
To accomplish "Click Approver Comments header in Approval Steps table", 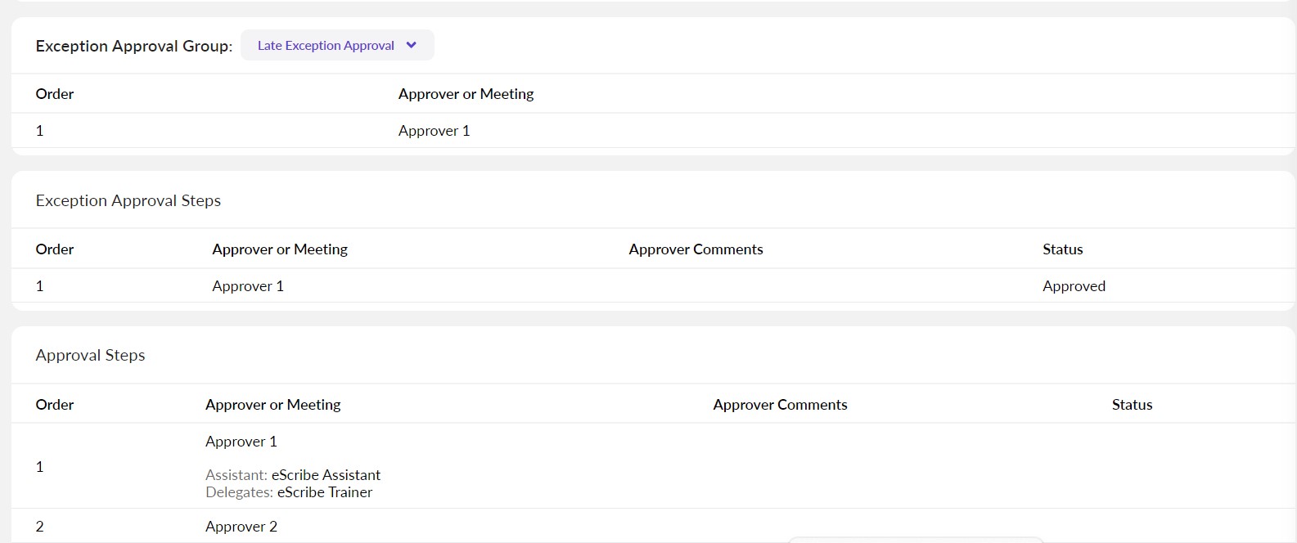I will pos(780,405).
